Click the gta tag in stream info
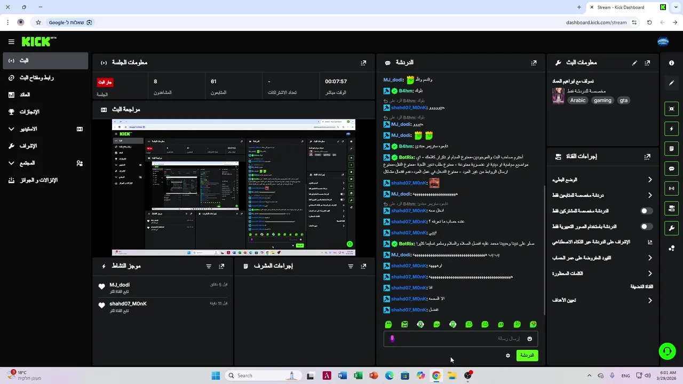Image resolution: width=683 pixels, height=384 pixels. pos(623,100)
